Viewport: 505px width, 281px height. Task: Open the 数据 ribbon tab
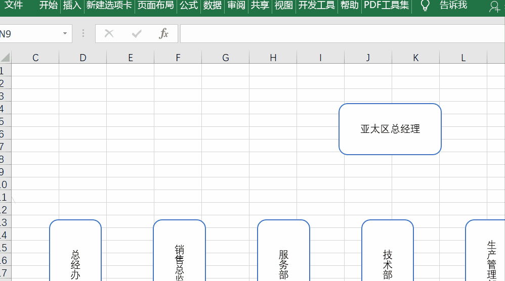[212, 5]
